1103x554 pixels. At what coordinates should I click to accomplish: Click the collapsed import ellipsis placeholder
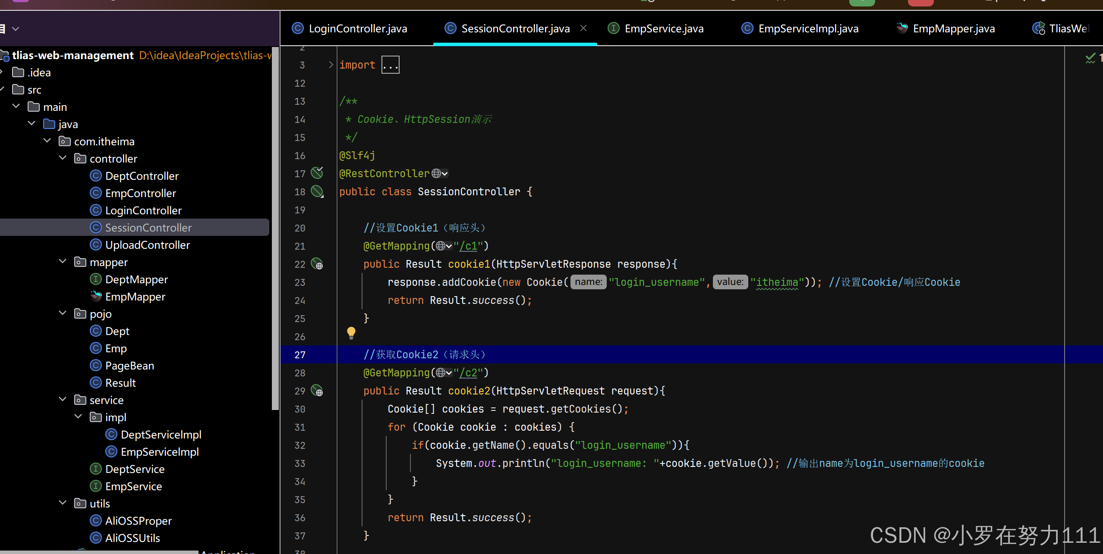click(x=390, y=65)
